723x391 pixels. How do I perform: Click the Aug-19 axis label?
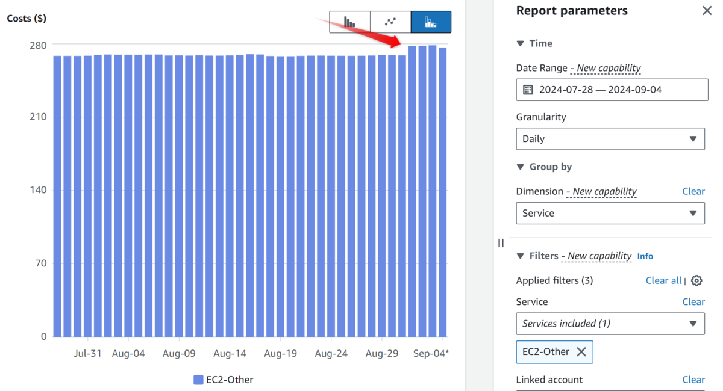[280, 353]
